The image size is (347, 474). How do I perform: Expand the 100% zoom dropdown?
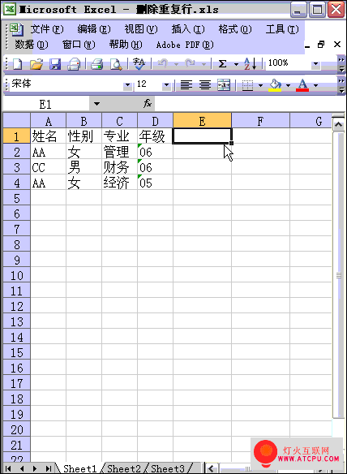click(315, 64)
